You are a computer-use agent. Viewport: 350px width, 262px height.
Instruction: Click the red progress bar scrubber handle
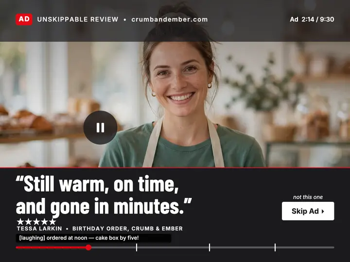pyautogui.click(x=88, y=247)
